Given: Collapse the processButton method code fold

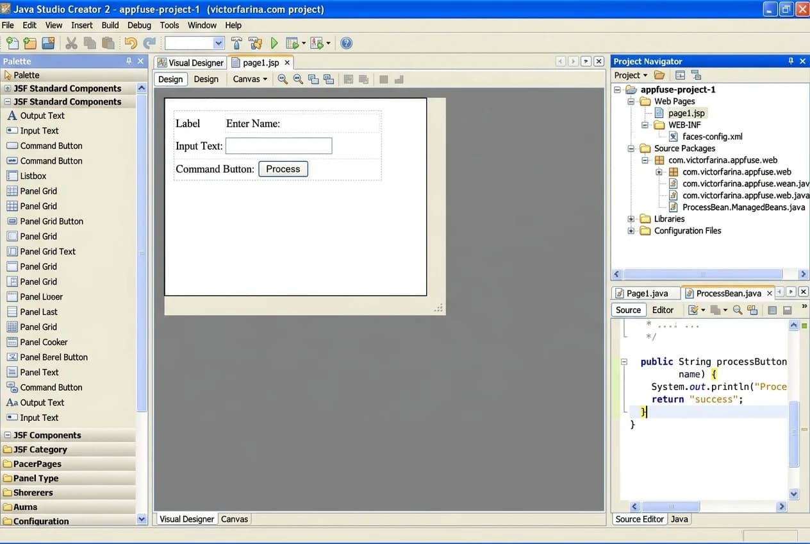Looking at the screenshot, I should [x=624, y=362].
